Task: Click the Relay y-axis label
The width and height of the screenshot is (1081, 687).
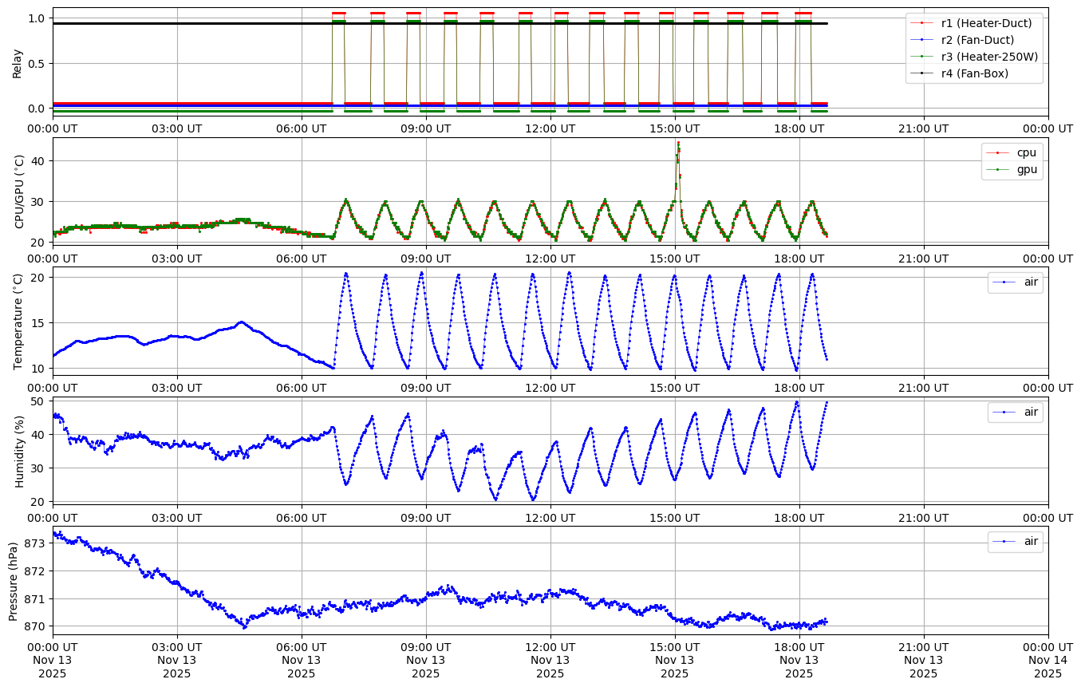Action: point(17,62)
